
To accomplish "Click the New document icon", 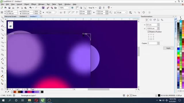I will click(x=2, y=8).
